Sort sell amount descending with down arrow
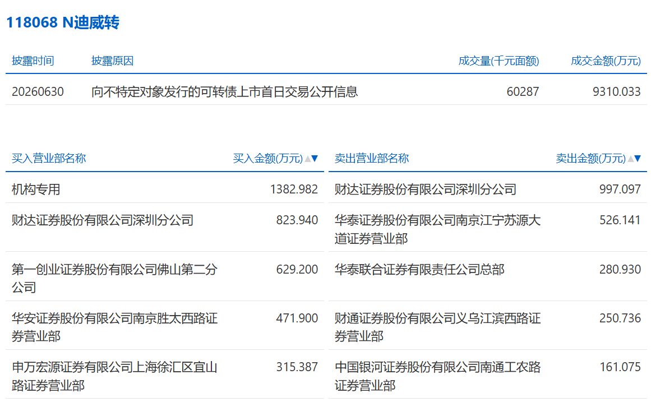Screen dimensions: 651x402 click(638, 158)
